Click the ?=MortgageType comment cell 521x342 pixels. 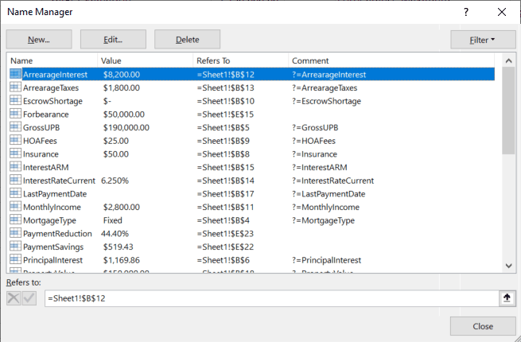click(x=323, y=220)
